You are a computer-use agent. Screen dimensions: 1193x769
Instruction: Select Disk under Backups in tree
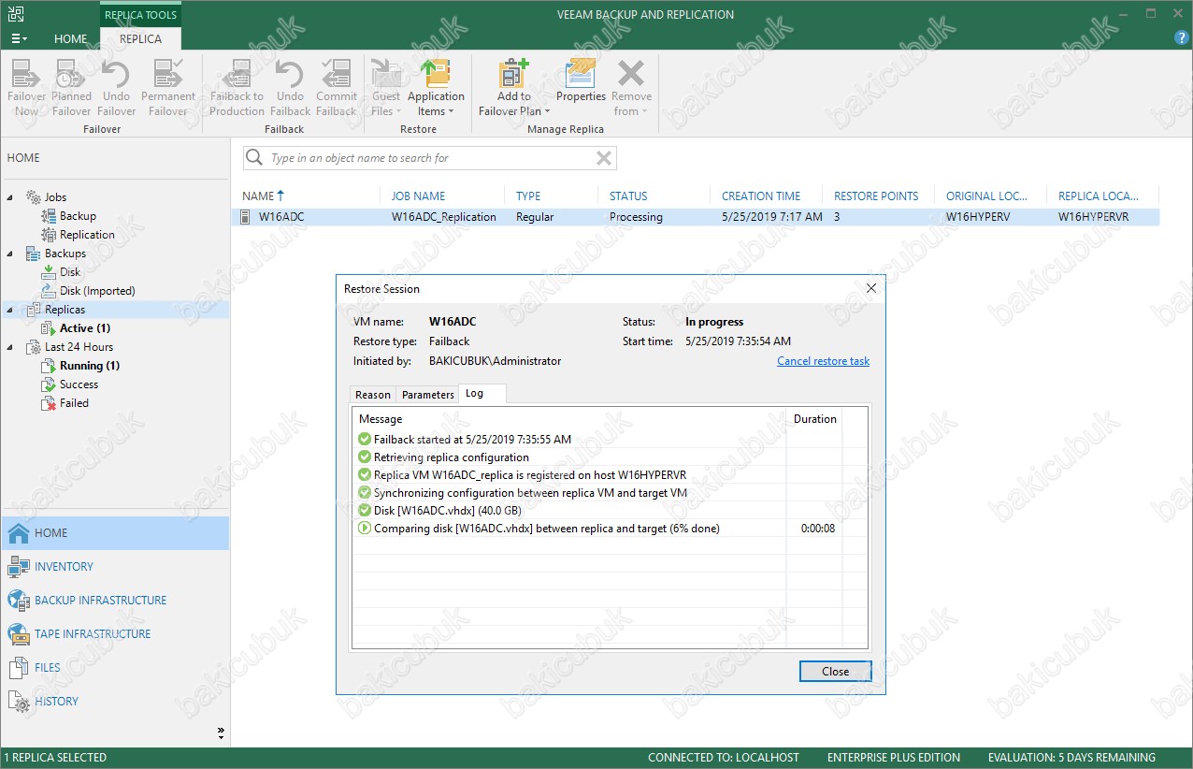point(70,272)
